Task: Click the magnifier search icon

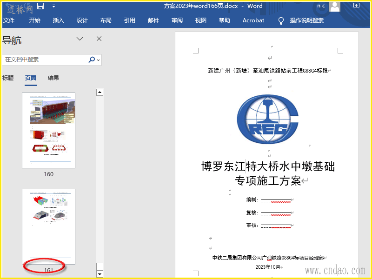Action: pos(92,60)
